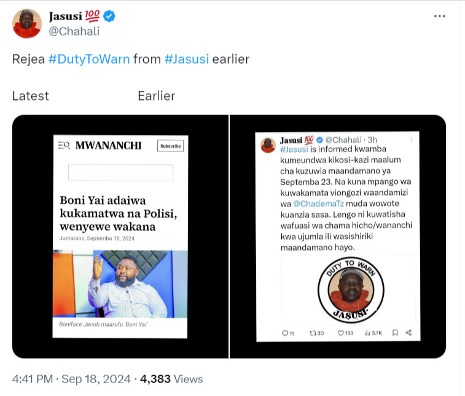Image resolution: width=465 pixels, height=396 pixels.
Task: Click the empty search field on Mwananchi
Action: coord(120,172)
